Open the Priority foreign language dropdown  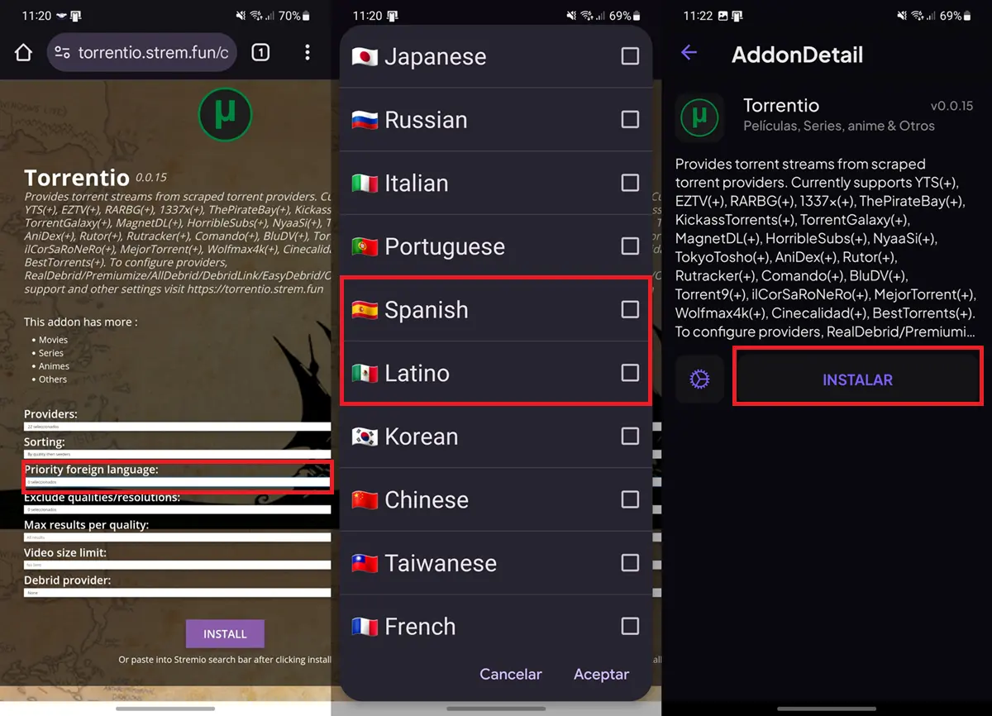177,482
